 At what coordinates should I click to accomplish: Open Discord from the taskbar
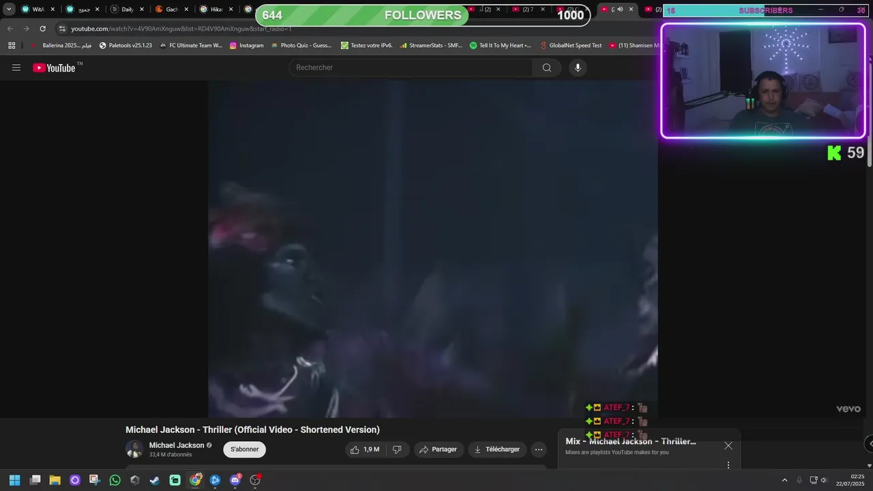(235, 480)
